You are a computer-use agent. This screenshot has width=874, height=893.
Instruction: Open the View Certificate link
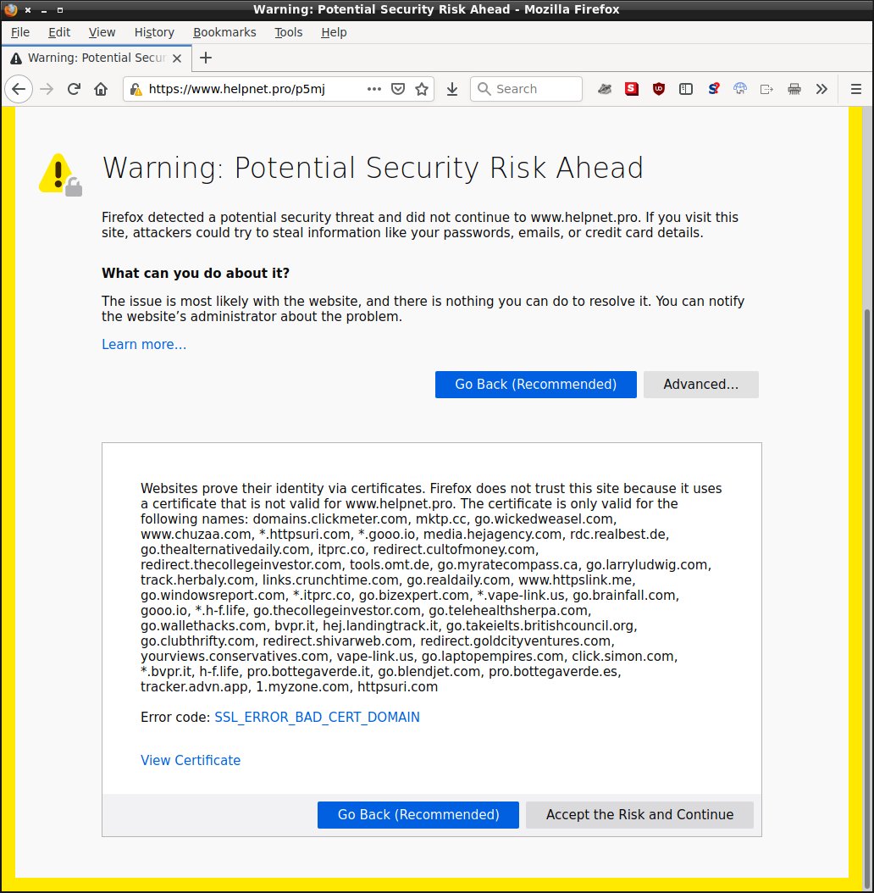[x=191, y=760]
